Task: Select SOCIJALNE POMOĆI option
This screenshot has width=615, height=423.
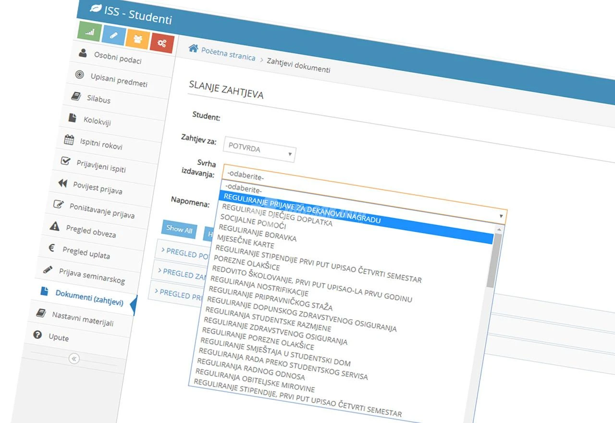Action: click(x=253, y=222)
